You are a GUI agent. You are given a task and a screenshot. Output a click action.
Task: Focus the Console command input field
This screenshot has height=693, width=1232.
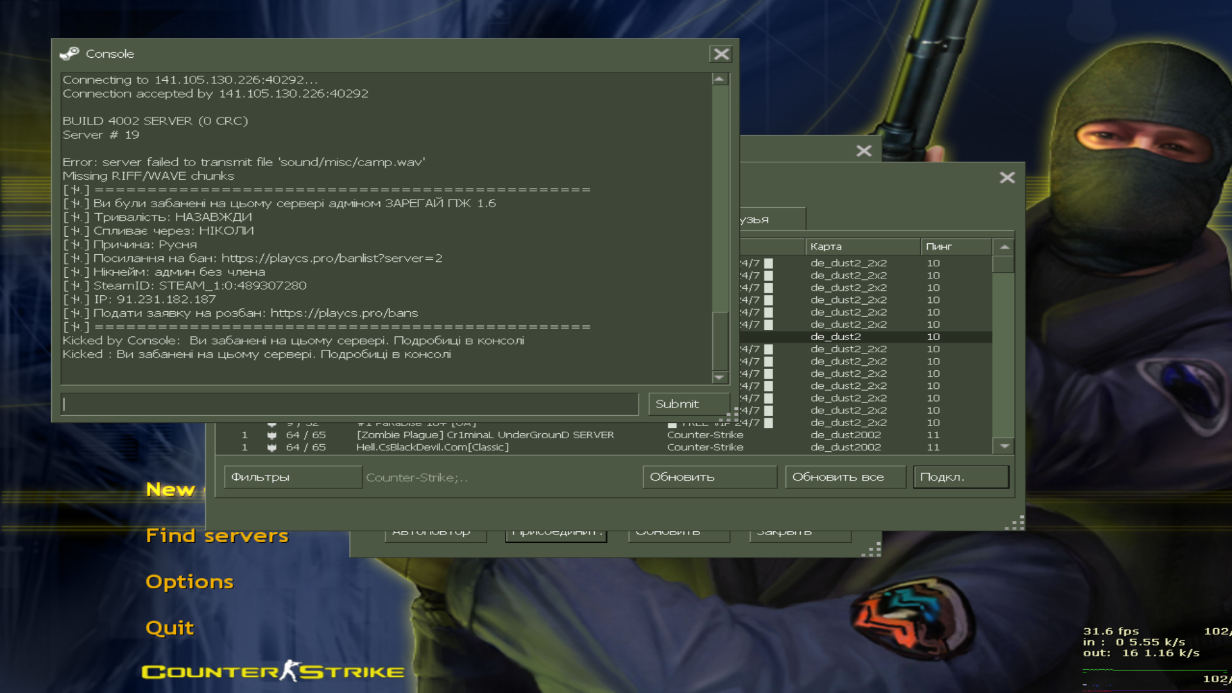coord(350,404)
